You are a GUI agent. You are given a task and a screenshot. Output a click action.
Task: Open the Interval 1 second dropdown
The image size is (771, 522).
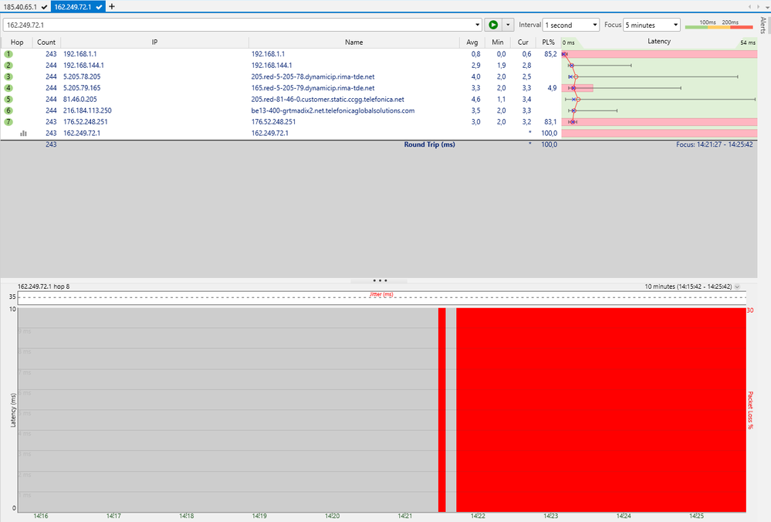coord(570,25)
